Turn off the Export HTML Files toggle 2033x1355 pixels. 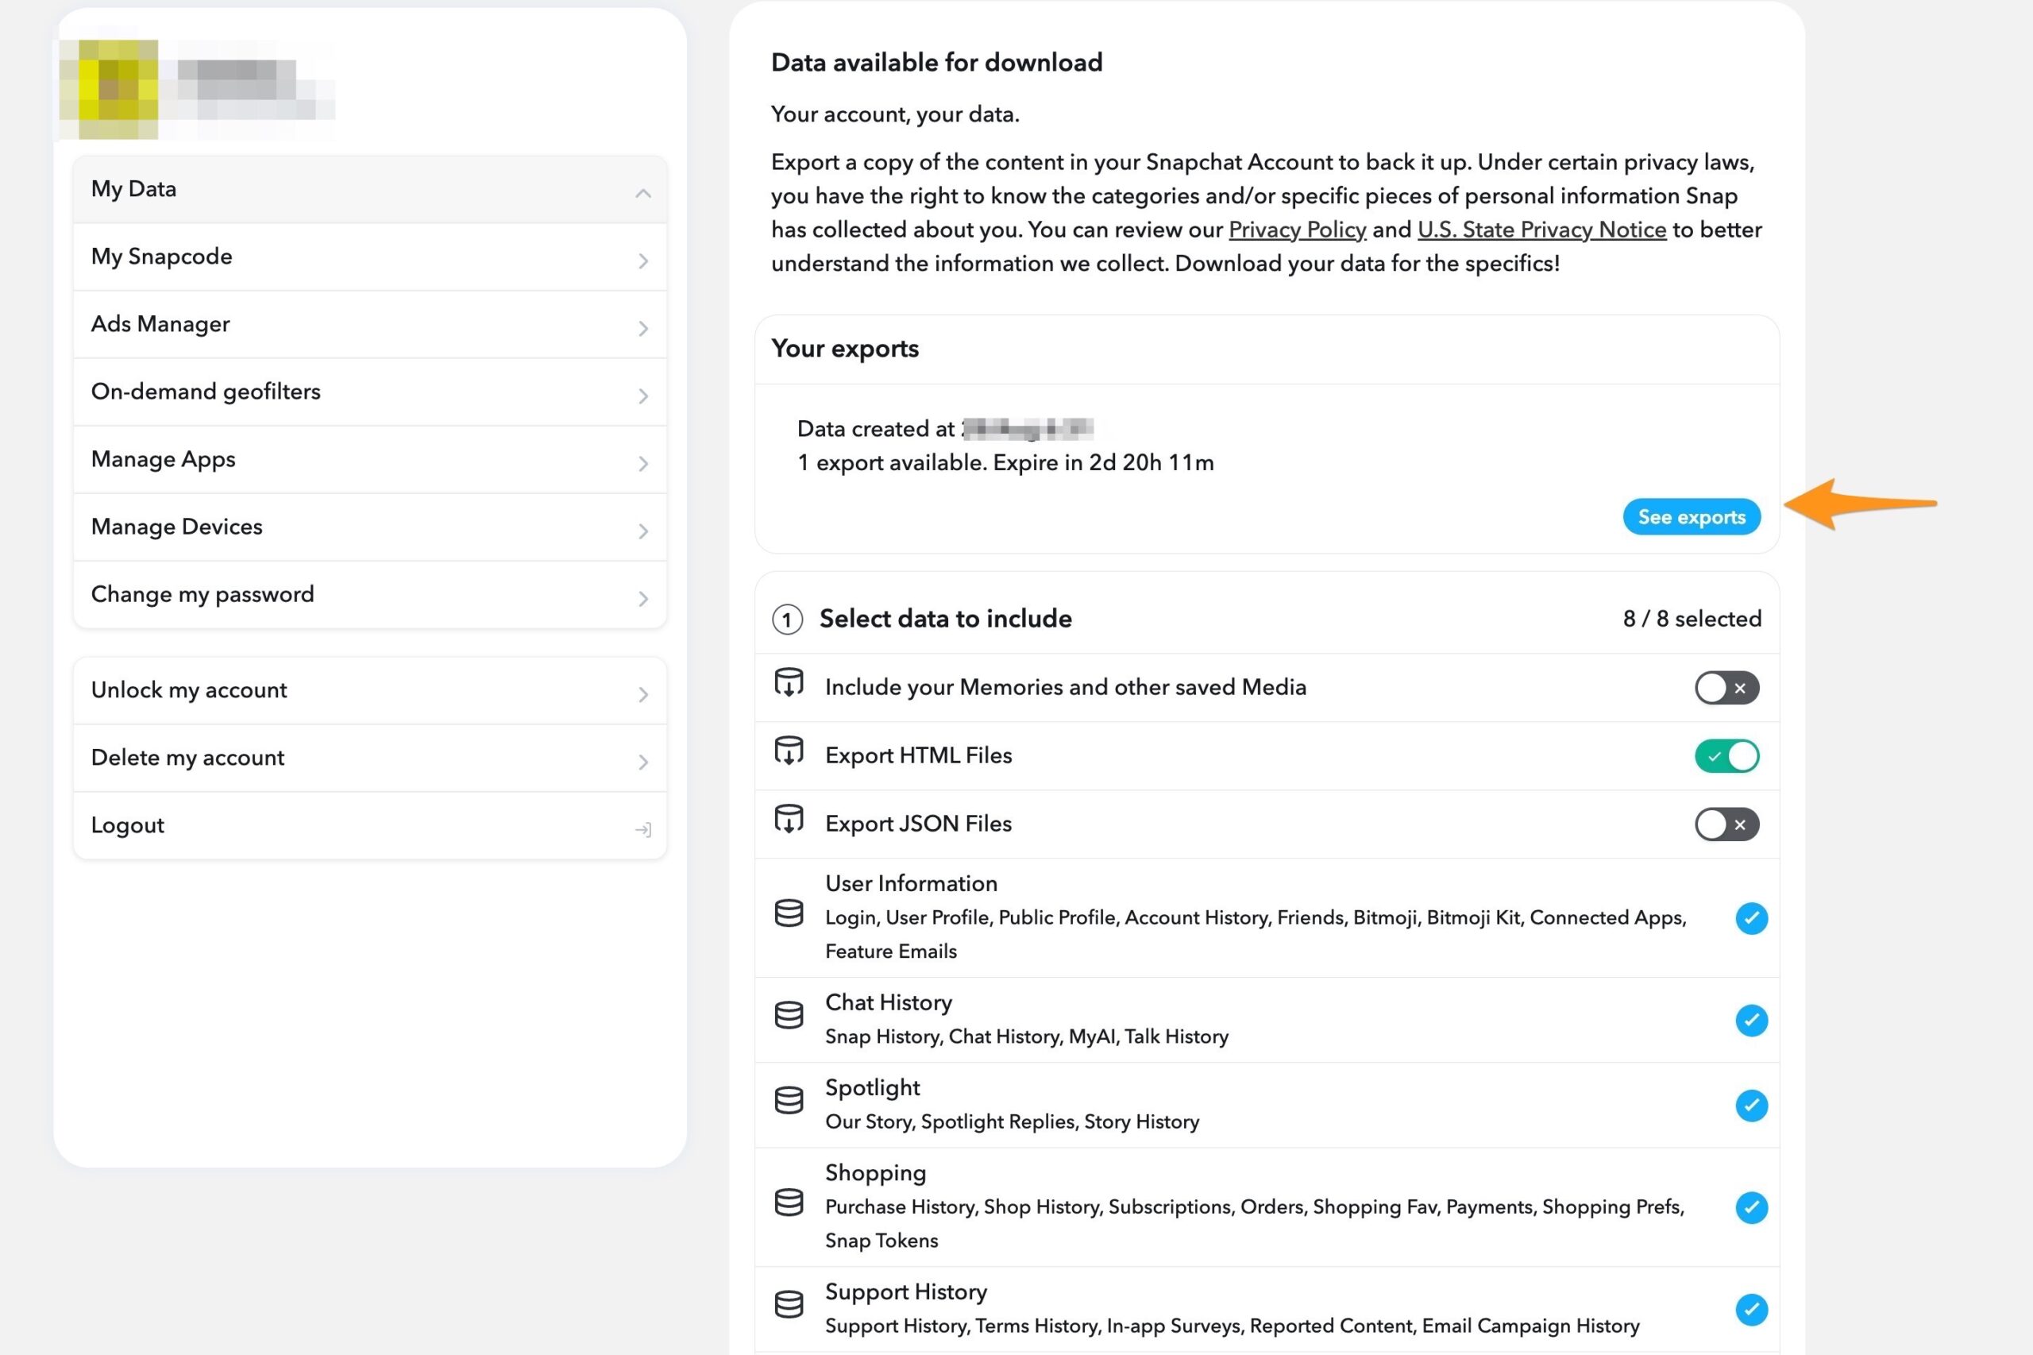click(x=1726, y=756)
